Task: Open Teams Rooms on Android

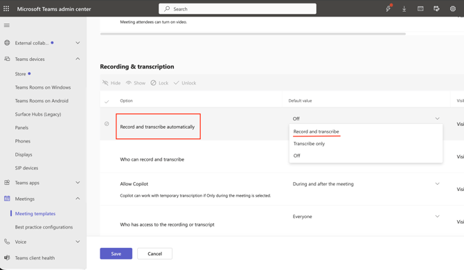Action: click(42, 101)
